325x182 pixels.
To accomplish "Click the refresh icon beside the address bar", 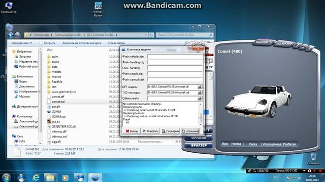I will (x=151, y=35).
